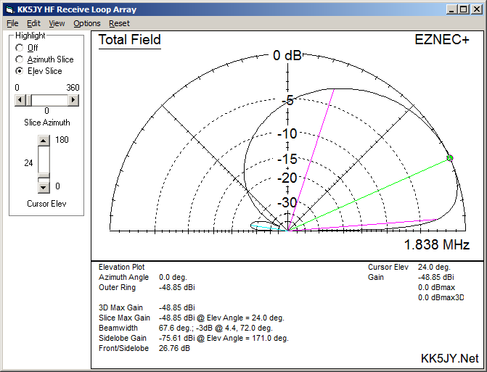
Task: Click the -30 ring label
Action: [x=287, y=202]
